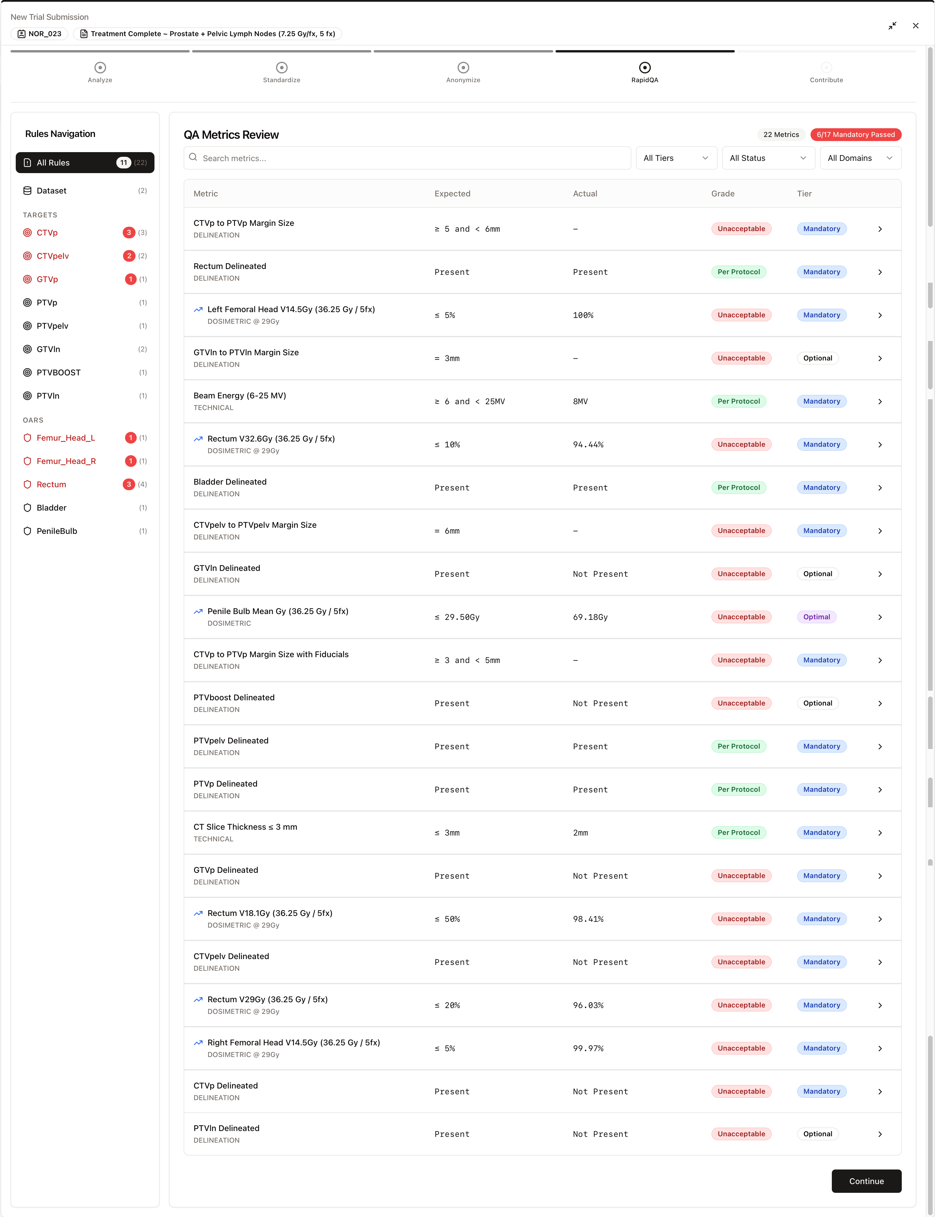Select All Rules in Rules Navigation
This screenshot has width=935, height=1217.
pos(85,163)
